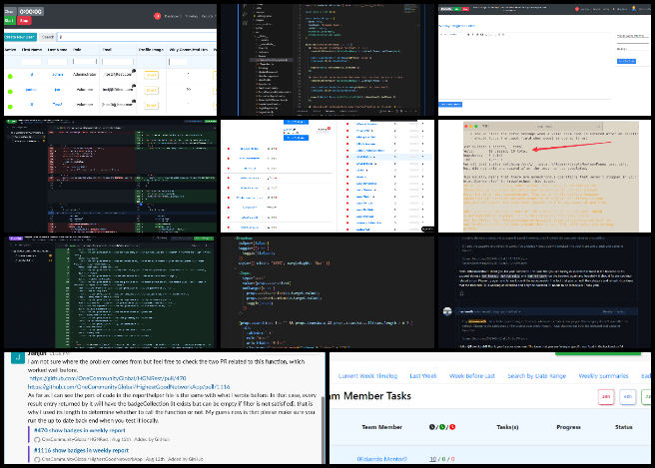Screen dimensions: 655x468
Task: Click the green review button in bottom-left diff view
Action: tap(204, 238)
